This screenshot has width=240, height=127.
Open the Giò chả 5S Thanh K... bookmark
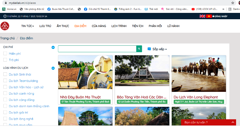pos(97,9)
